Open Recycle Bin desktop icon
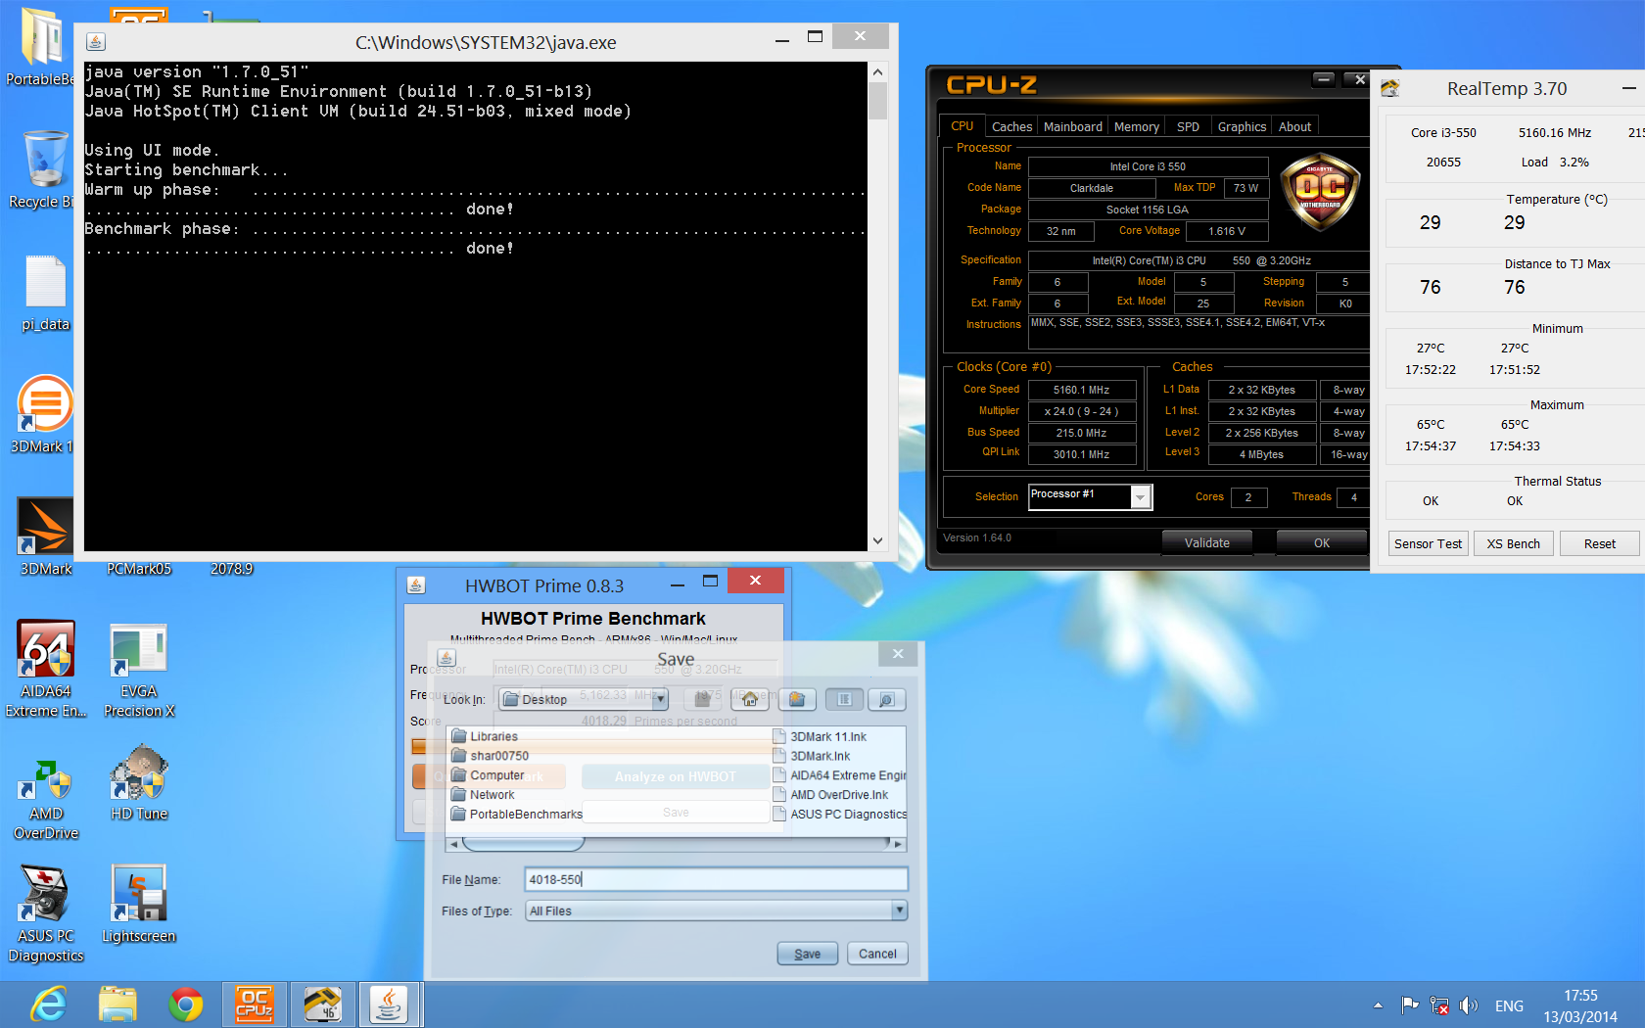This screenshot has height=1028, width=1645. pyautogui.click(x=44, y=168)
